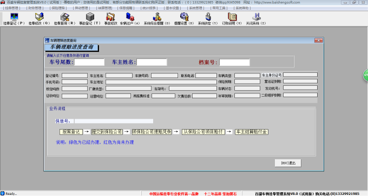This screenshot has width=368, height=196.
Task: Open the 保险理赔 menu
Action: [58, 8]
